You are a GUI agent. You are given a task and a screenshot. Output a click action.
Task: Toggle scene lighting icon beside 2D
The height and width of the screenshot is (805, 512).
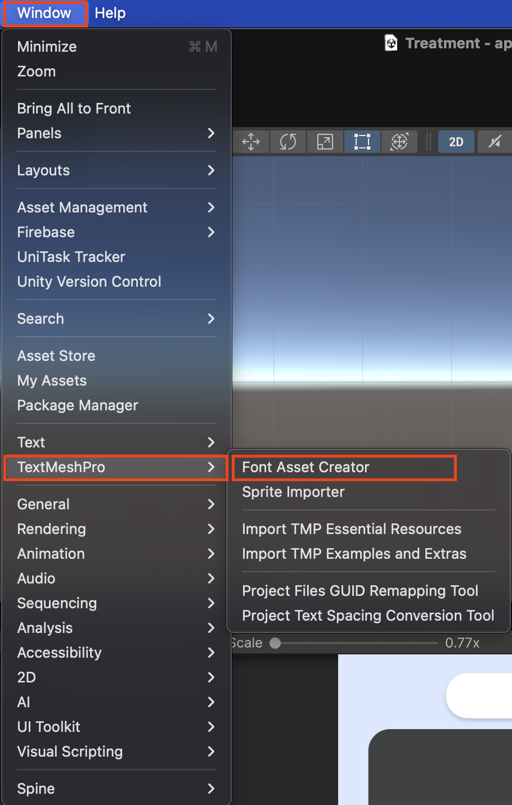click(495, 142)
